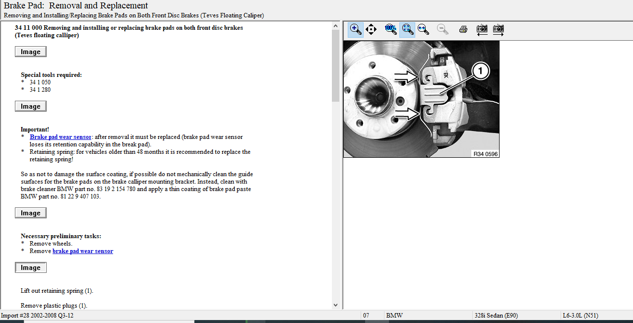Click the first Image button under the title

[x=31, y=52]
